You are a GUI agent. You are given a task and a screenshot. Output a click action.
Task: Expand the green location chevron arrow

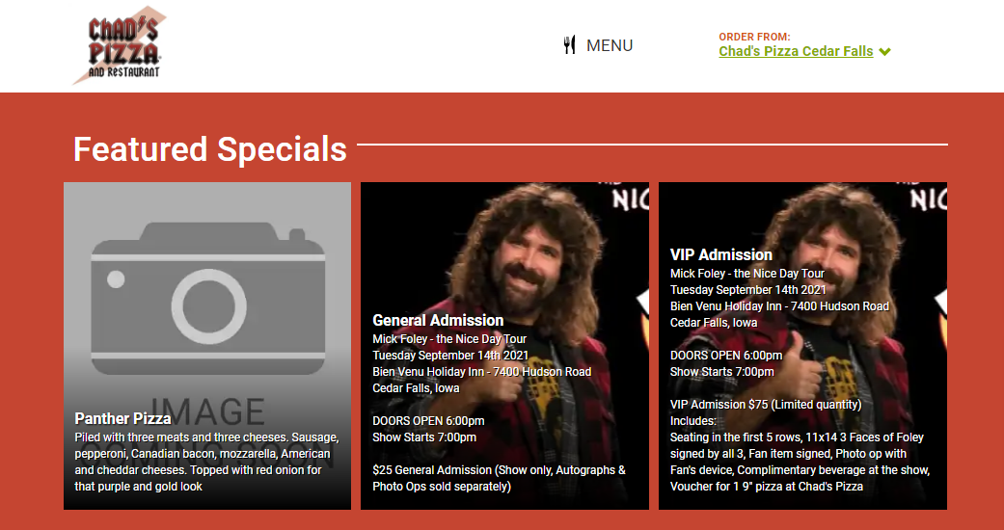(x=885, y=52)
